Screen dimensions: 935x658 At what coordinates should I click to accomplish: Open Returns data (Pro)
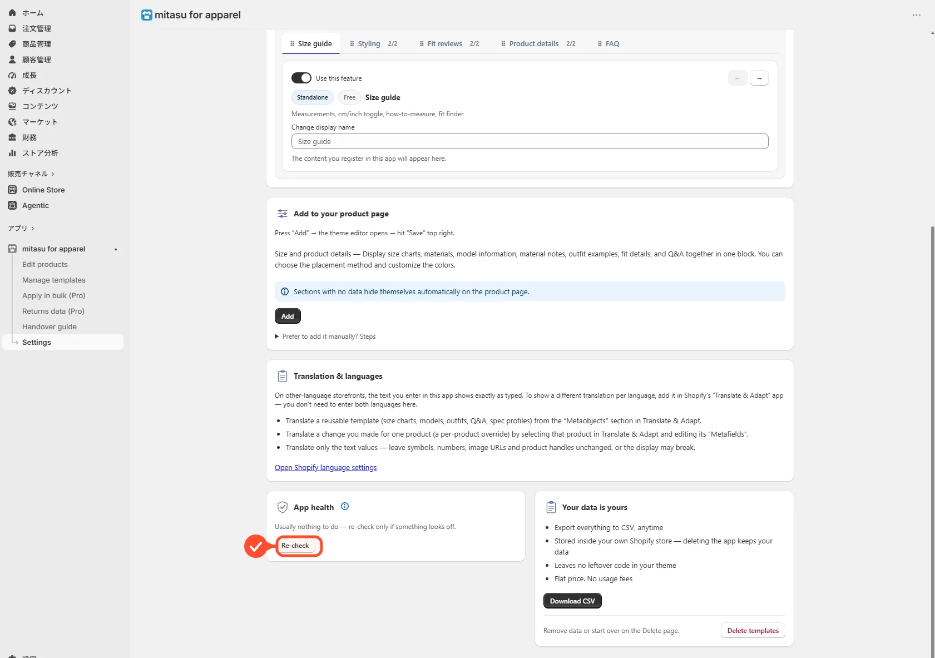pyautogui.click(x=53, y=311)
